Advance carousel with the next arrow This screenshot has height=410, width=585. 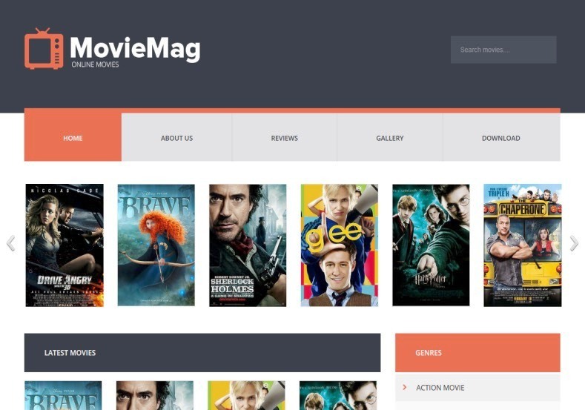coord(574,244)
